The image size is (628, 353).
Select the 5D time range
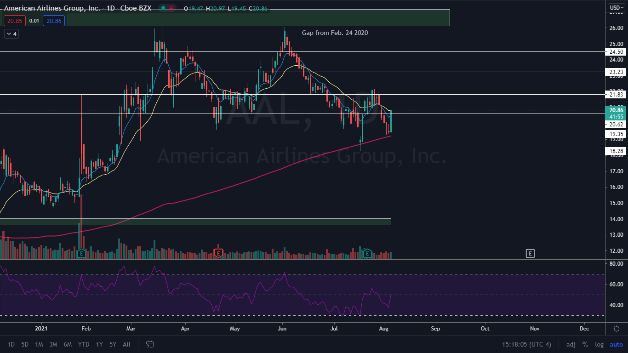tap(25, 344)
